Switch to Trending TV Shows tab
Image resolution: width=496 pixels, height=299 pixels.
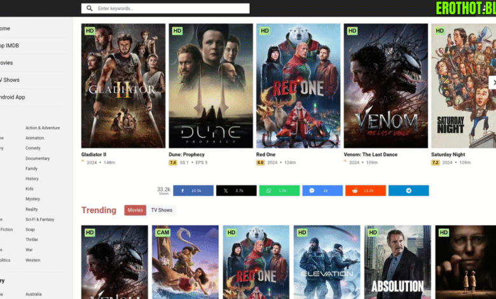point(162,210)
